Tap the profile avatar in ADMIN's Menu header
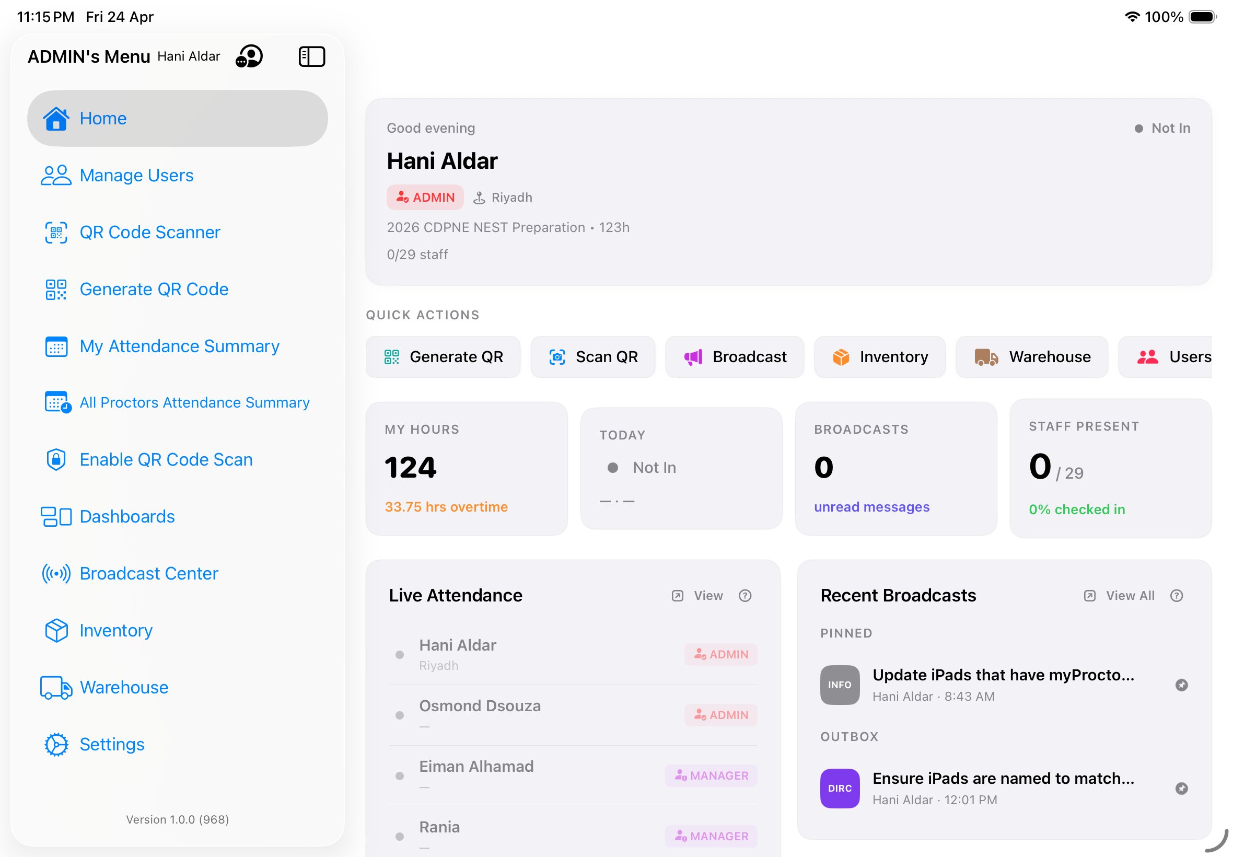1233x857 pixels. click(249, 56)
